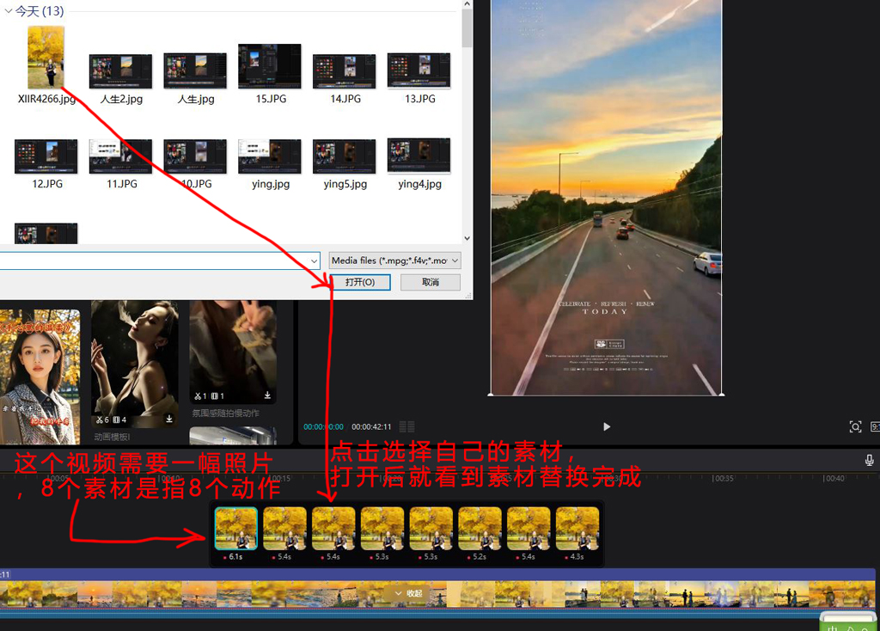Collapse the 今天 (13) file group

[9, 12]
